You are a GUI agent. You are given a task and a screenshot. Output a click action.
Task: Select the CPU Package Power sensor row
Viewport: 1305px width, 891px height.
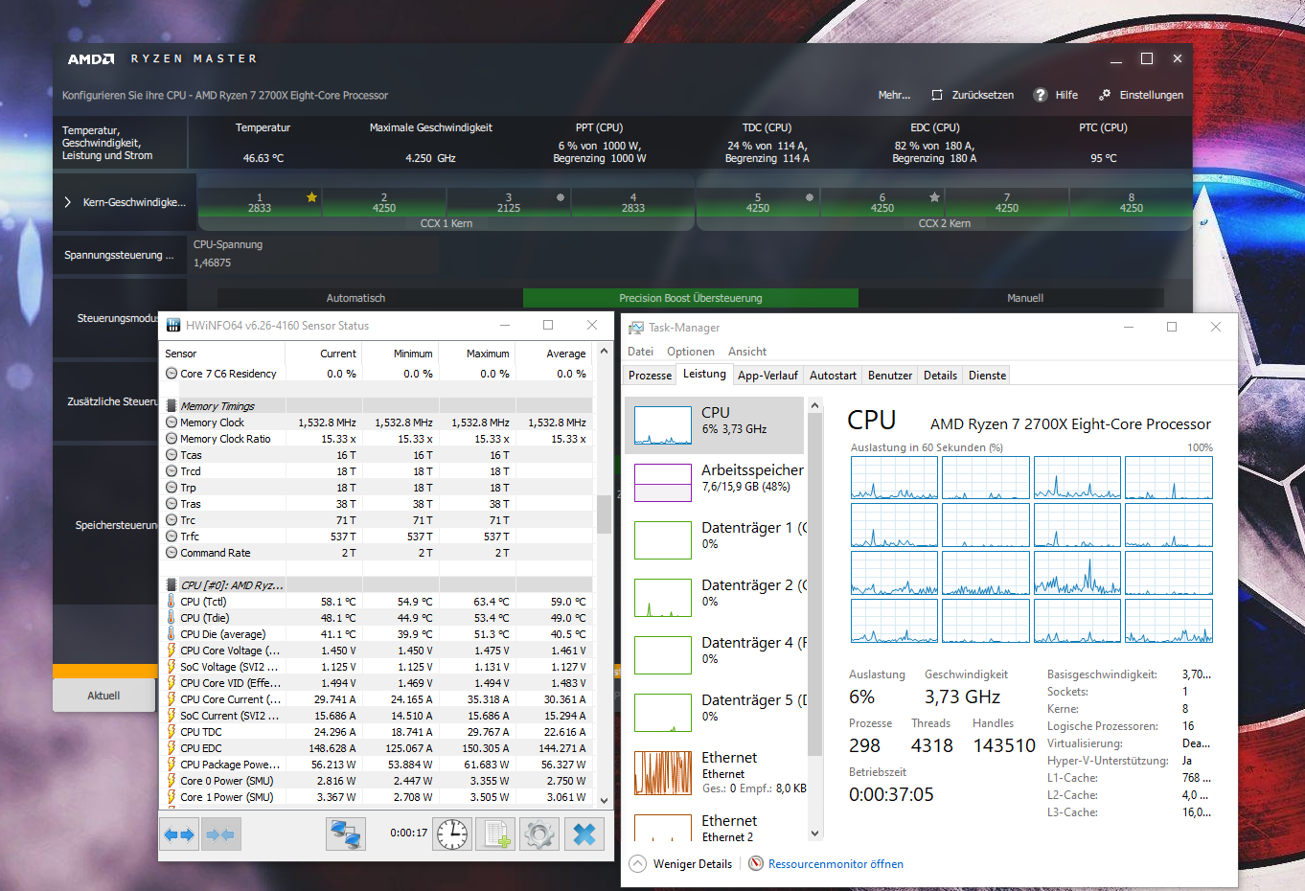click(x=378, y=765)
